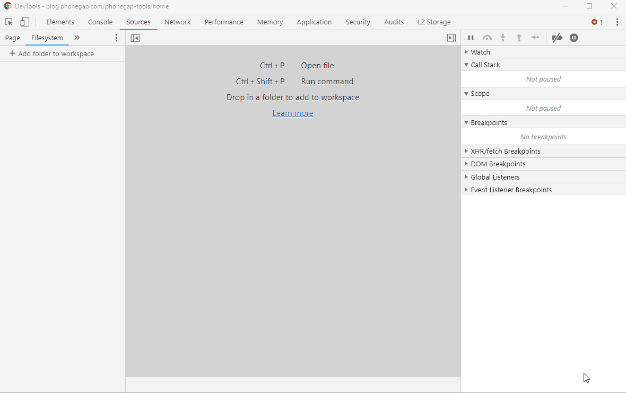This screenshot has height=393, width=626.
Task: Toggle the device toolbar icon
Action: point(24,22)
